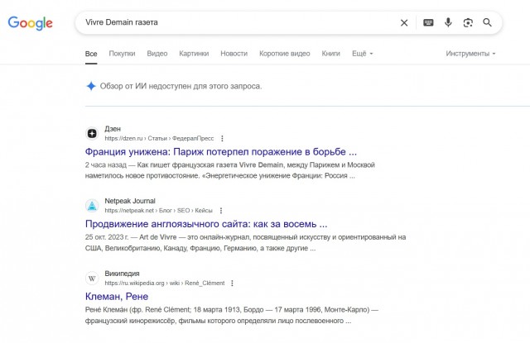
Task: Start voice search with microphone icon
Action: [448, 22]
